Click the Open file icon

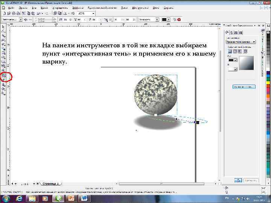coord(9,13)
